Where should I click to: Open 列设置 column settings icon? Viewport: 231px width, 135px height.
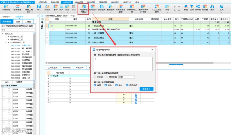click(205, 8)
